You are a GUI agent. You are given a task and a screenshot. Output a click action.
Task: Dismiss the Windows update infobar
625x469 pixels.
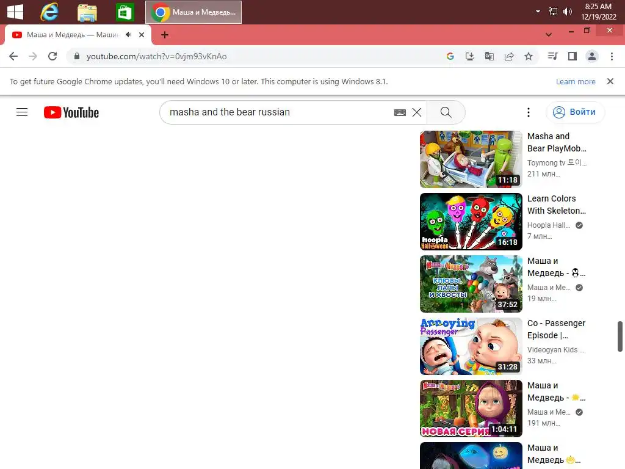pos(610,81)
